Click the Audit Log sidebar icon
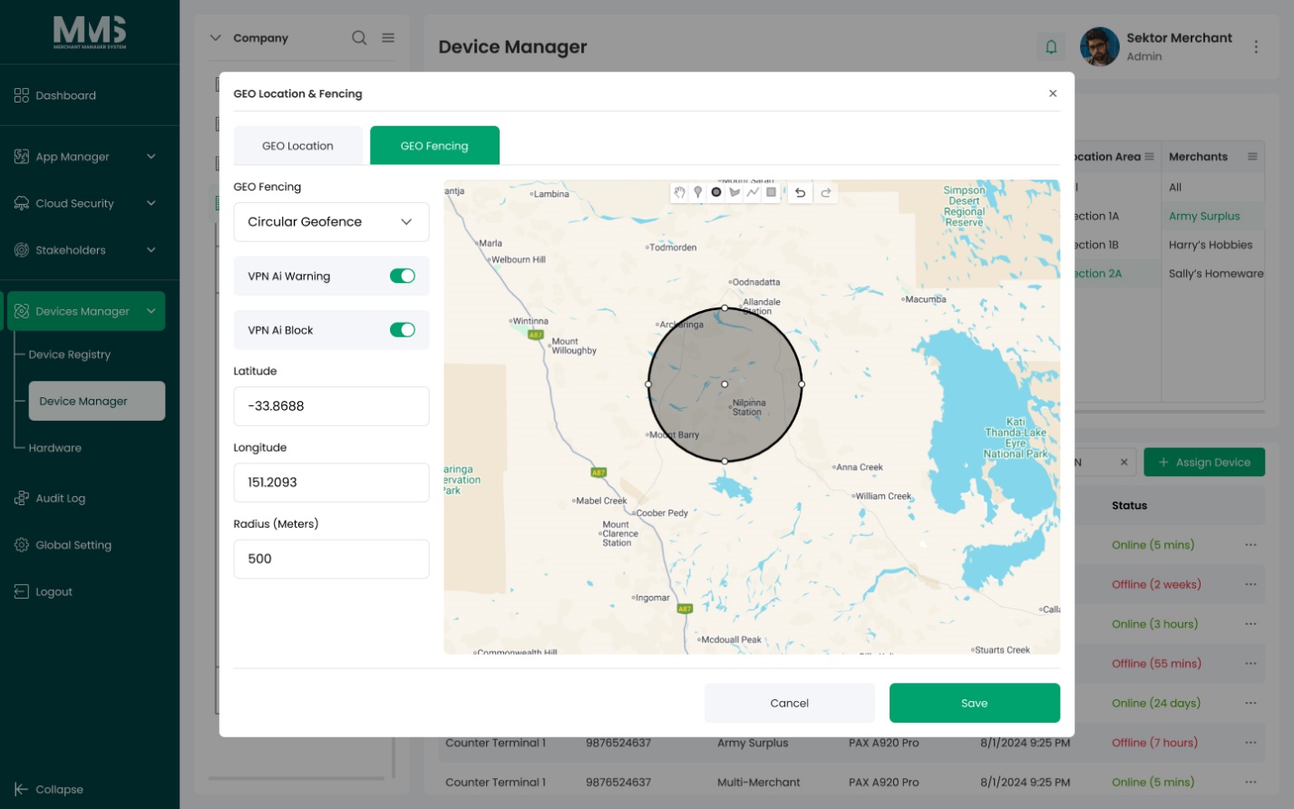 22,498
